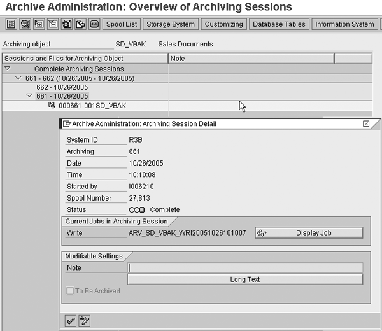Click the dialog title bar menu icon

pos(67,123)
